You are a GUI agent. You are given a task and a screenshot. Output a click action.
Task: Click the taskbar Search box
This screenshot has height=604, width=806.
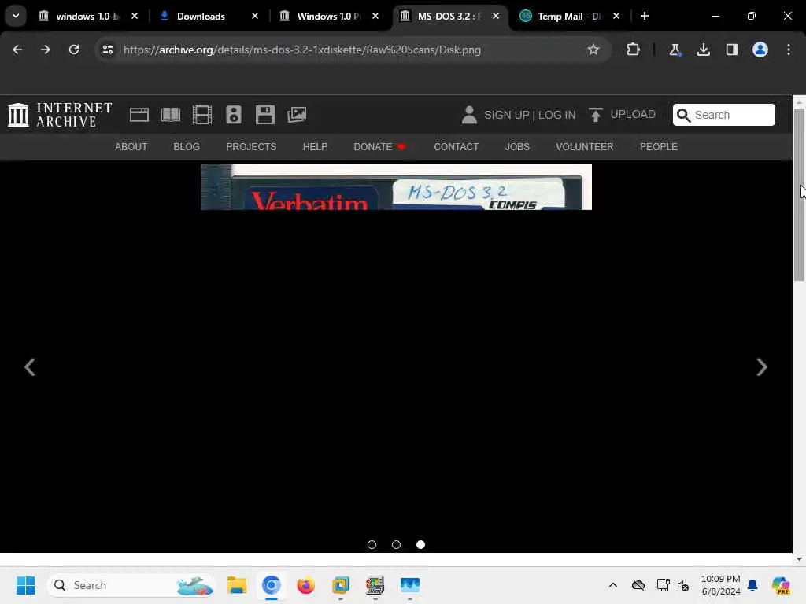(x=131, y=585)
